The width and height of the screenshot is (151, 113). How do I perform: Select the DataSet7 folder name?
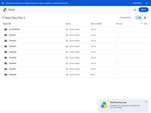click(x=13, y=69)
